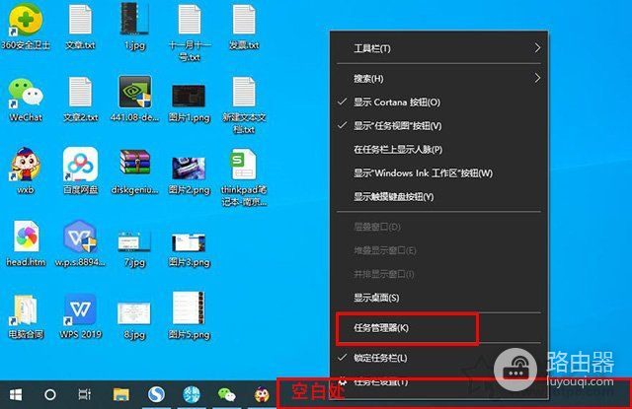
Task: Open Task View from the taskbar
Action: [85, 394]
